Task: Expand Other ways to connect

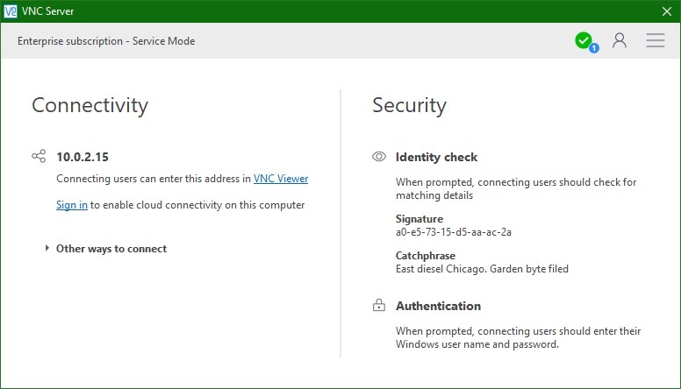Action: pos(111,249)
